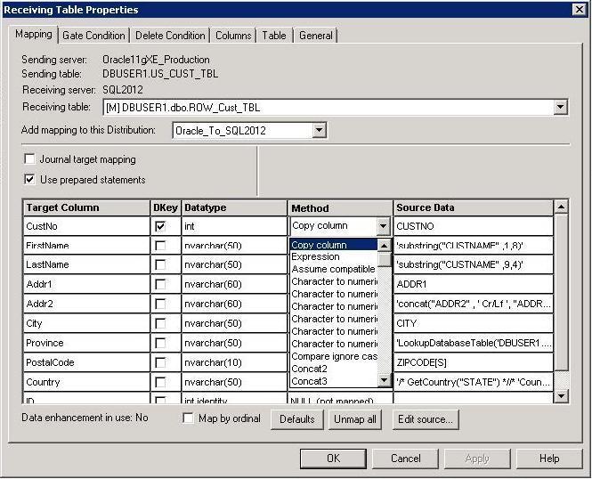592x479 pixels.
Task: Enable Journal target mapping checkbox
Action: pyautogui.click(x=29, y=158)
